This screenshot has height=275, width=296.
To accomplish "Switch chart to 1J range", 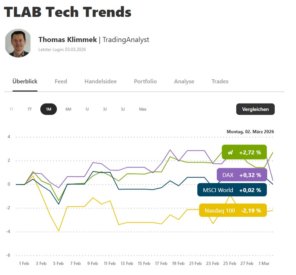I will click(87, 109).
